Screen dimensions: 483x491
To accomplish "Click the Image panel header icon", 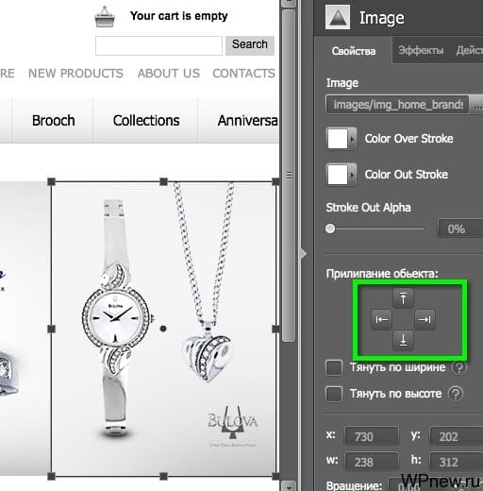I will point(338,17).
